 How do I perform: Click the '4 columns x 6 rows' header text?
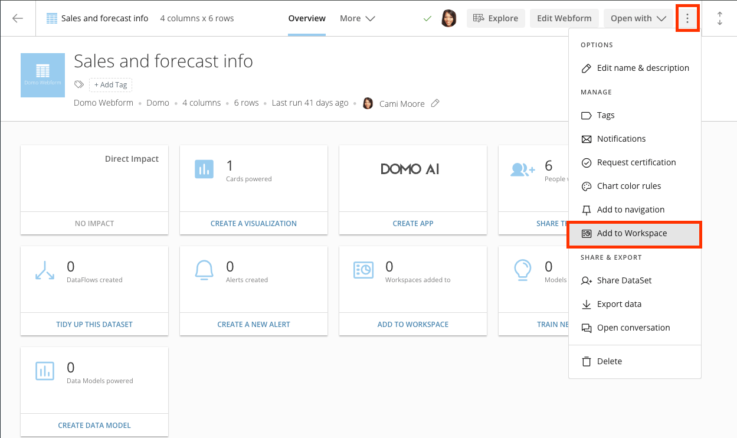pos(197,18)
